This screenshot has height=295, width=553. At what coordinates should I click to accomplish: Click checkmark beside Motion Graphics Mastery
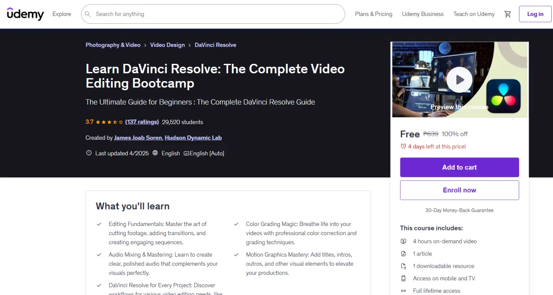(236, 255)
